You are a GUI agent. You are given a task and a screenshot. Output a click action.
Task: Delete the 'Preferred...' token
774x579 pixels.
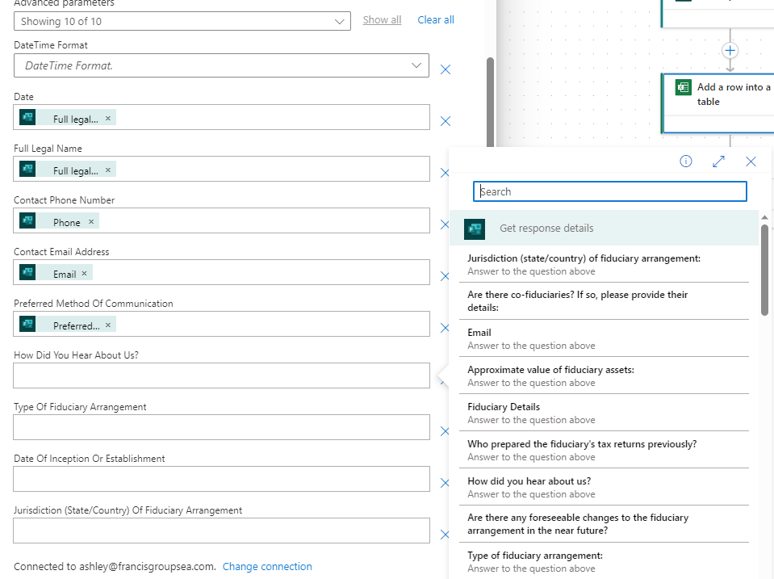[x=107, y=325]
